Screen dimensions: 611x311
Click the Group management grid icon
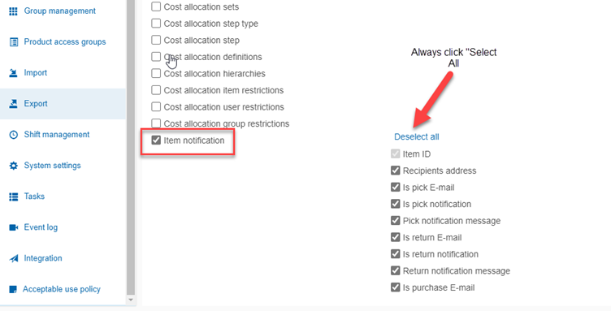point(13,11)
